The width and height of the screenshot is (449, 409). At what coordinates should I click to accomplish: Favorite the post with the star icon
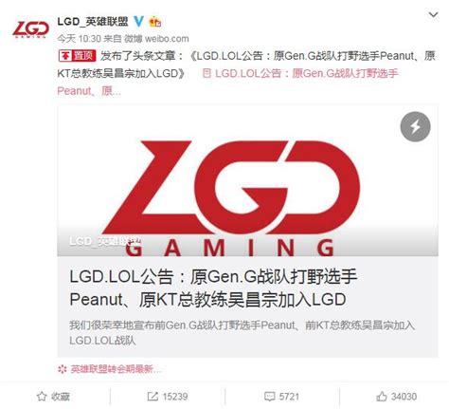(x=42, y=397)
